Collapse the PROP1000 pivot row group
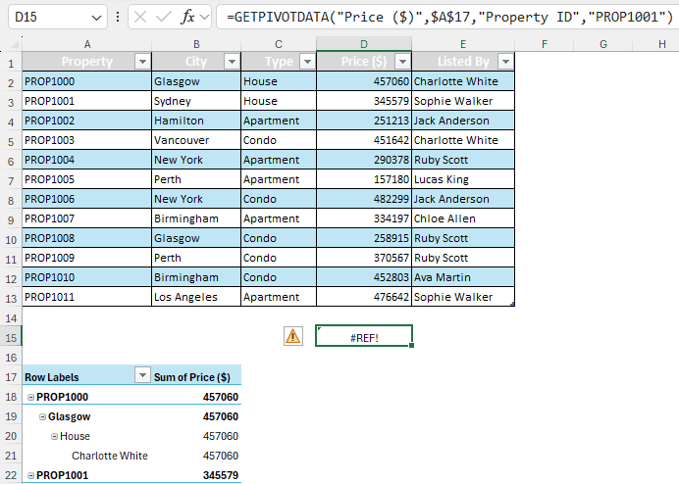Image resolution: width=679 pixels, height=484 pixels. click(30, 397)
